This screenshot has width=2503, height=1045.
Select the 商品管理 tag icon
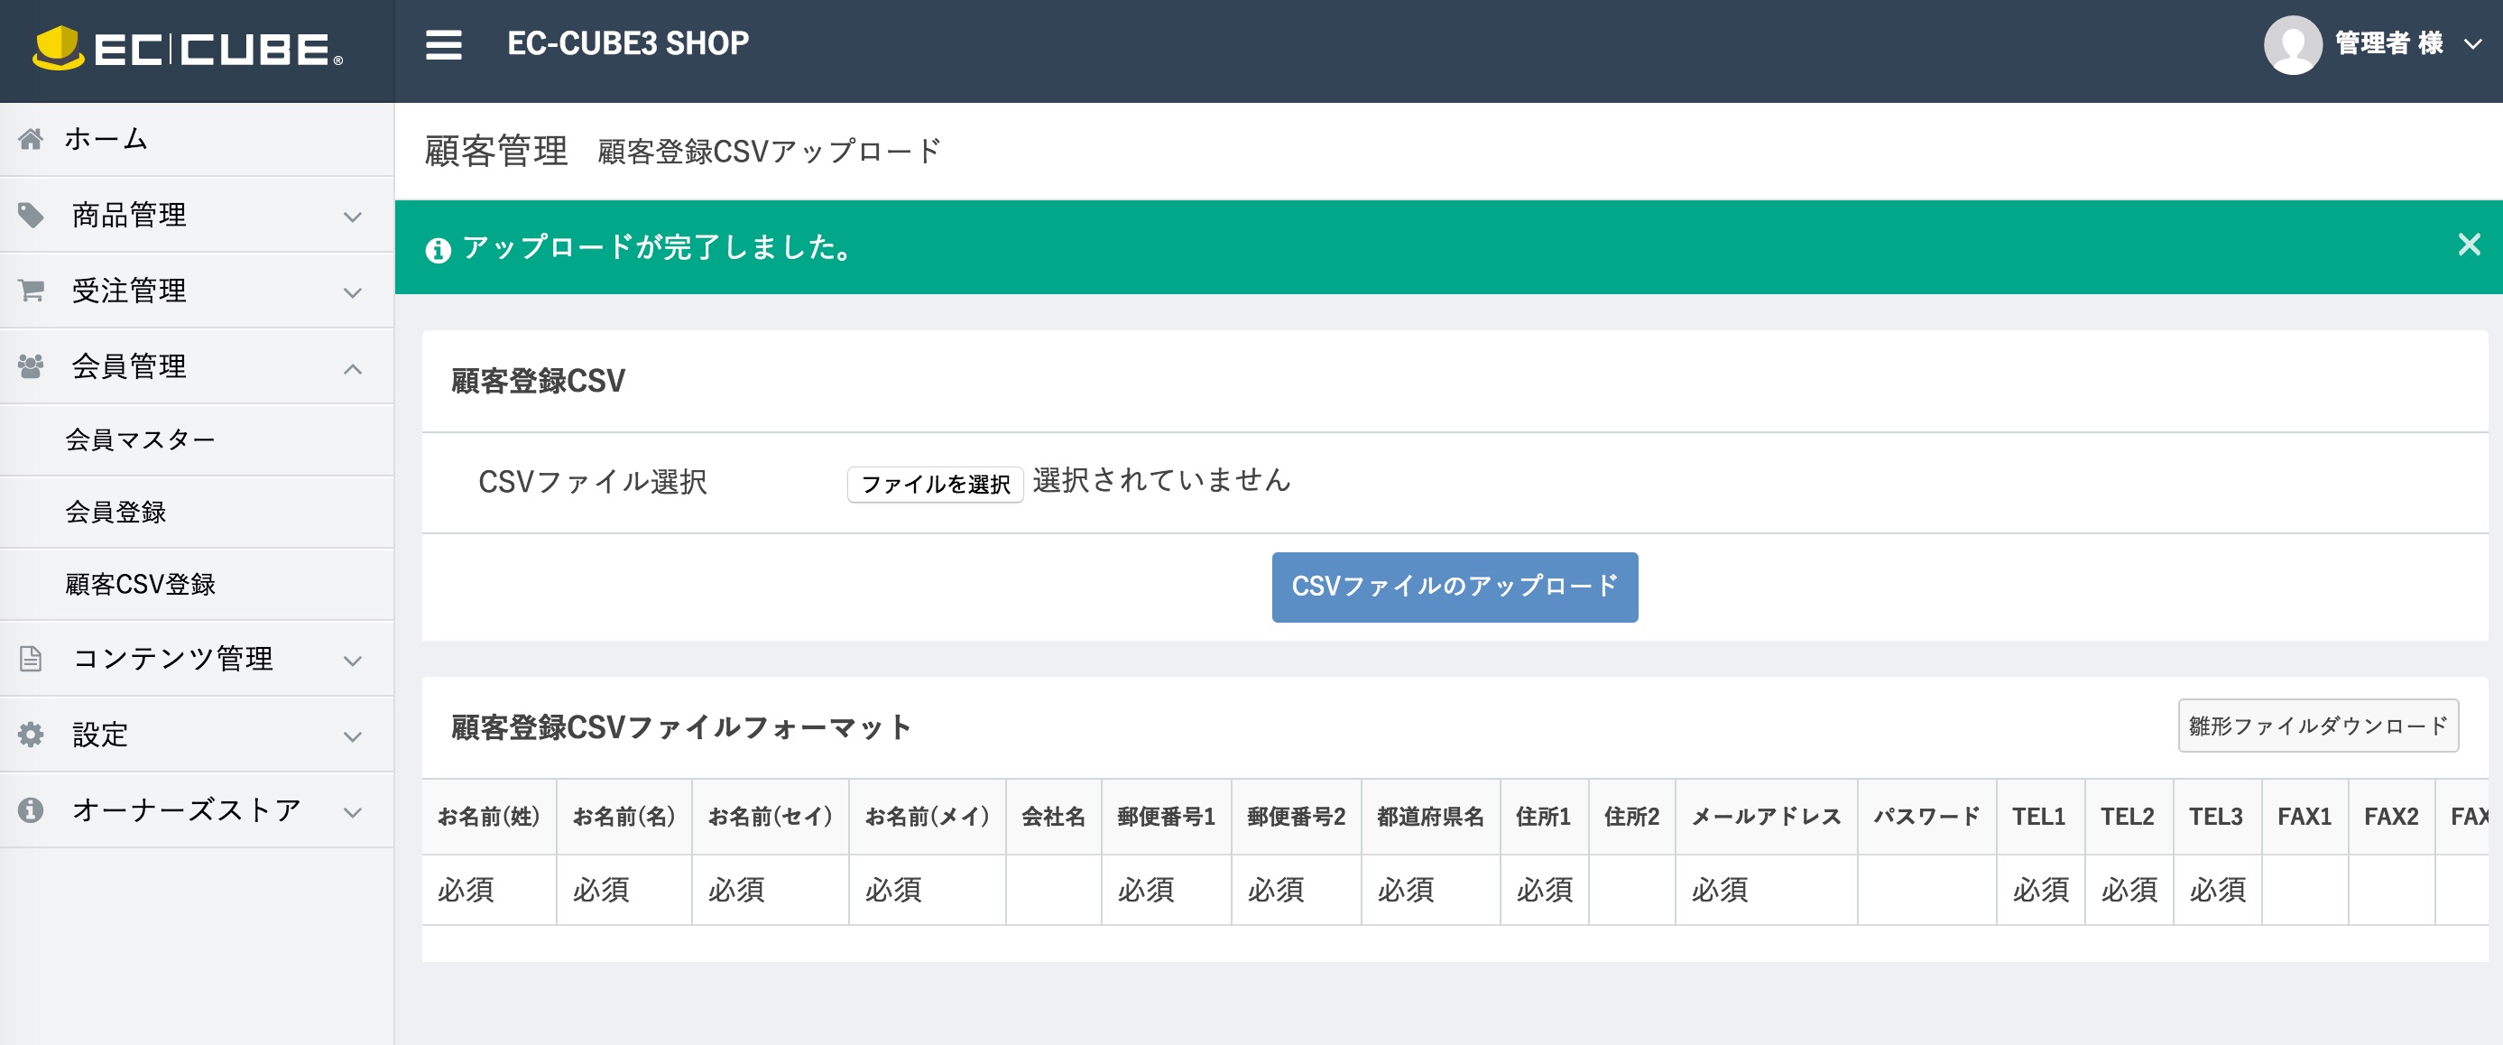pos(30,215)
